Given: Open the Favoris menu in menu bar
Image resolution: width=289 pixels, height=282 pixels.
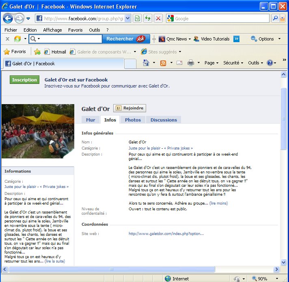Looking at the screenshot, I should [75, 30].
